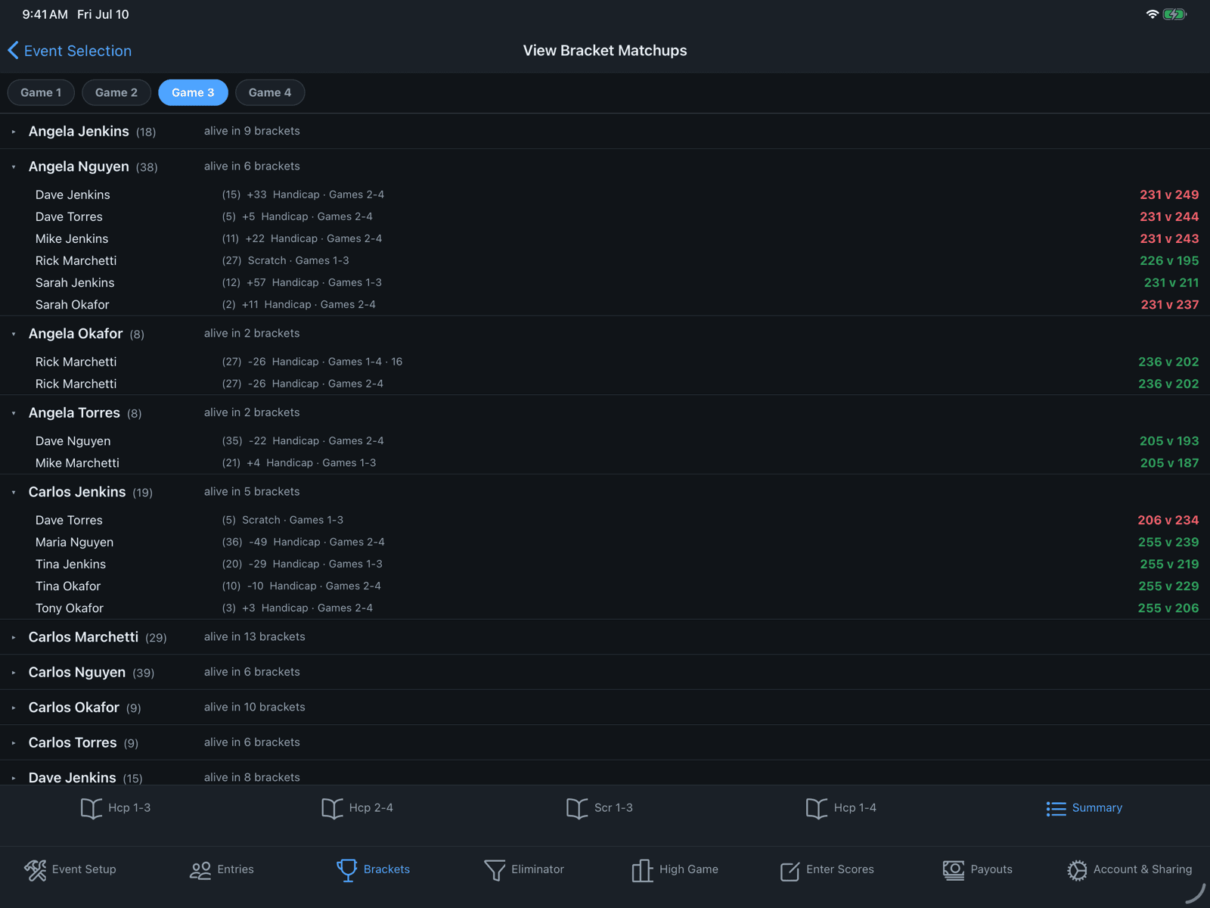Viewport: 1210px width, 908px height.
Task: Tap Carlos Marchetti player name
Action: point(83,637)
